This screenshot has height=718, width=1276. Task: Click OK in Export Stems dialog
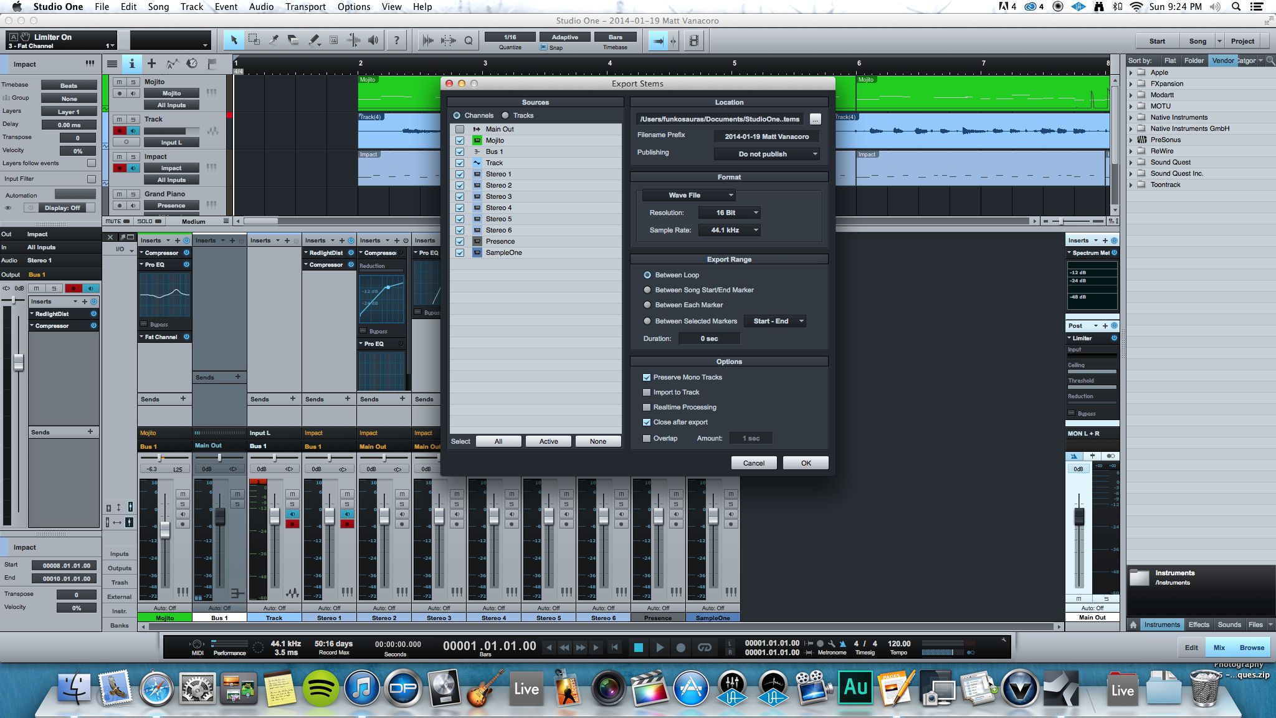pos(806,463)
